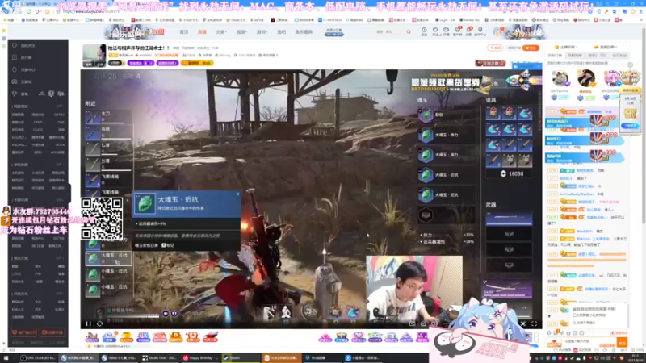Click the streamer avatar thumbnail

click(94, 55)
